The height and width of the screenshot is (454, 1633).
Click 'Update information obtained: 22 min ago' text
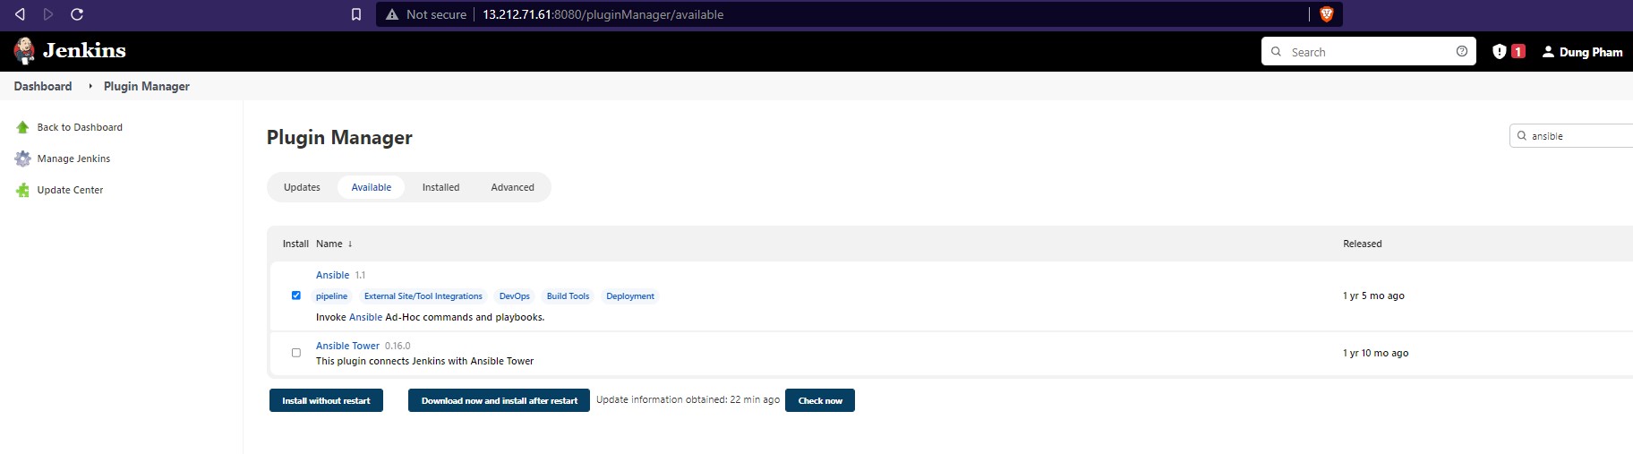click(x=688, y=399)
